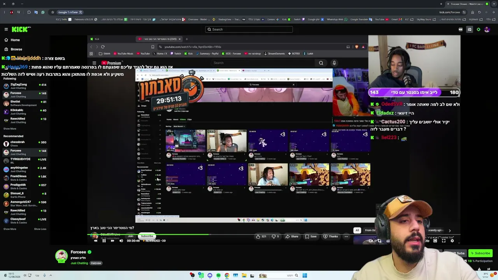The image size is (498, 280).
Task: Mute the Kick stream volume
Action: coord(121,241)
